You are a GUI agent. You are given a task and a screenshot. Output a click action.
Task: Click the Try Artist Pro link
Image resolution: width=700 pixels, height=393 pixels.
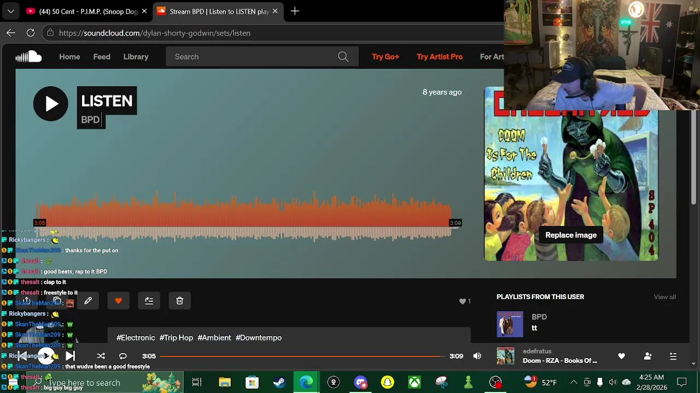click(440, 57)
